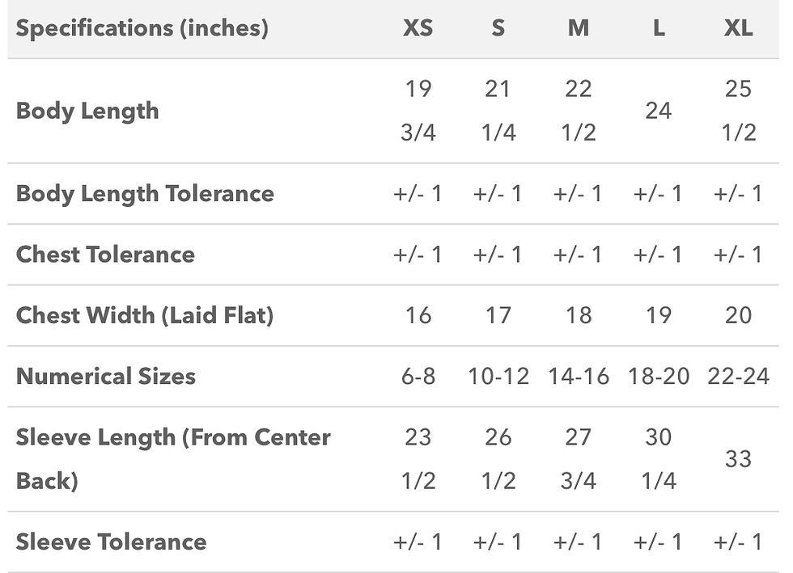Select the Sleeve Tolerance row label
This screenshot has width=793, height=573.
pyautogui.click(x=111, y=541)
